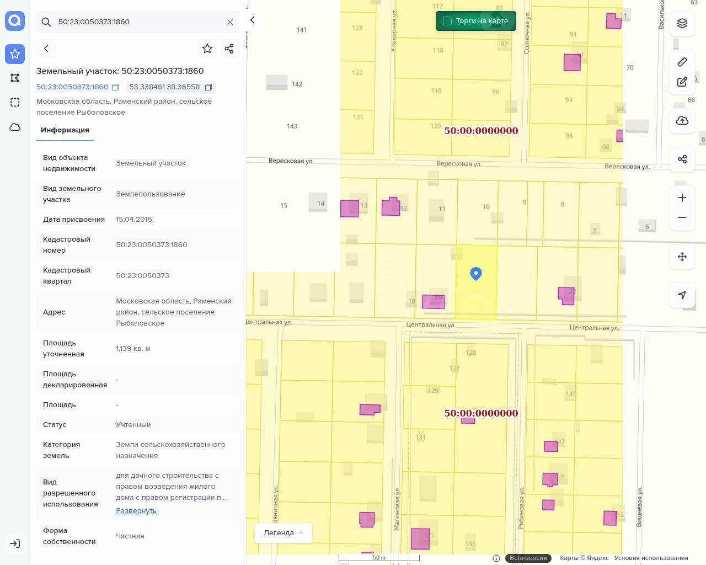Enable 'Торги на карте' checkbox
Image resolution: width=706 pixels, height=565 pixels.
pos(447,21)
